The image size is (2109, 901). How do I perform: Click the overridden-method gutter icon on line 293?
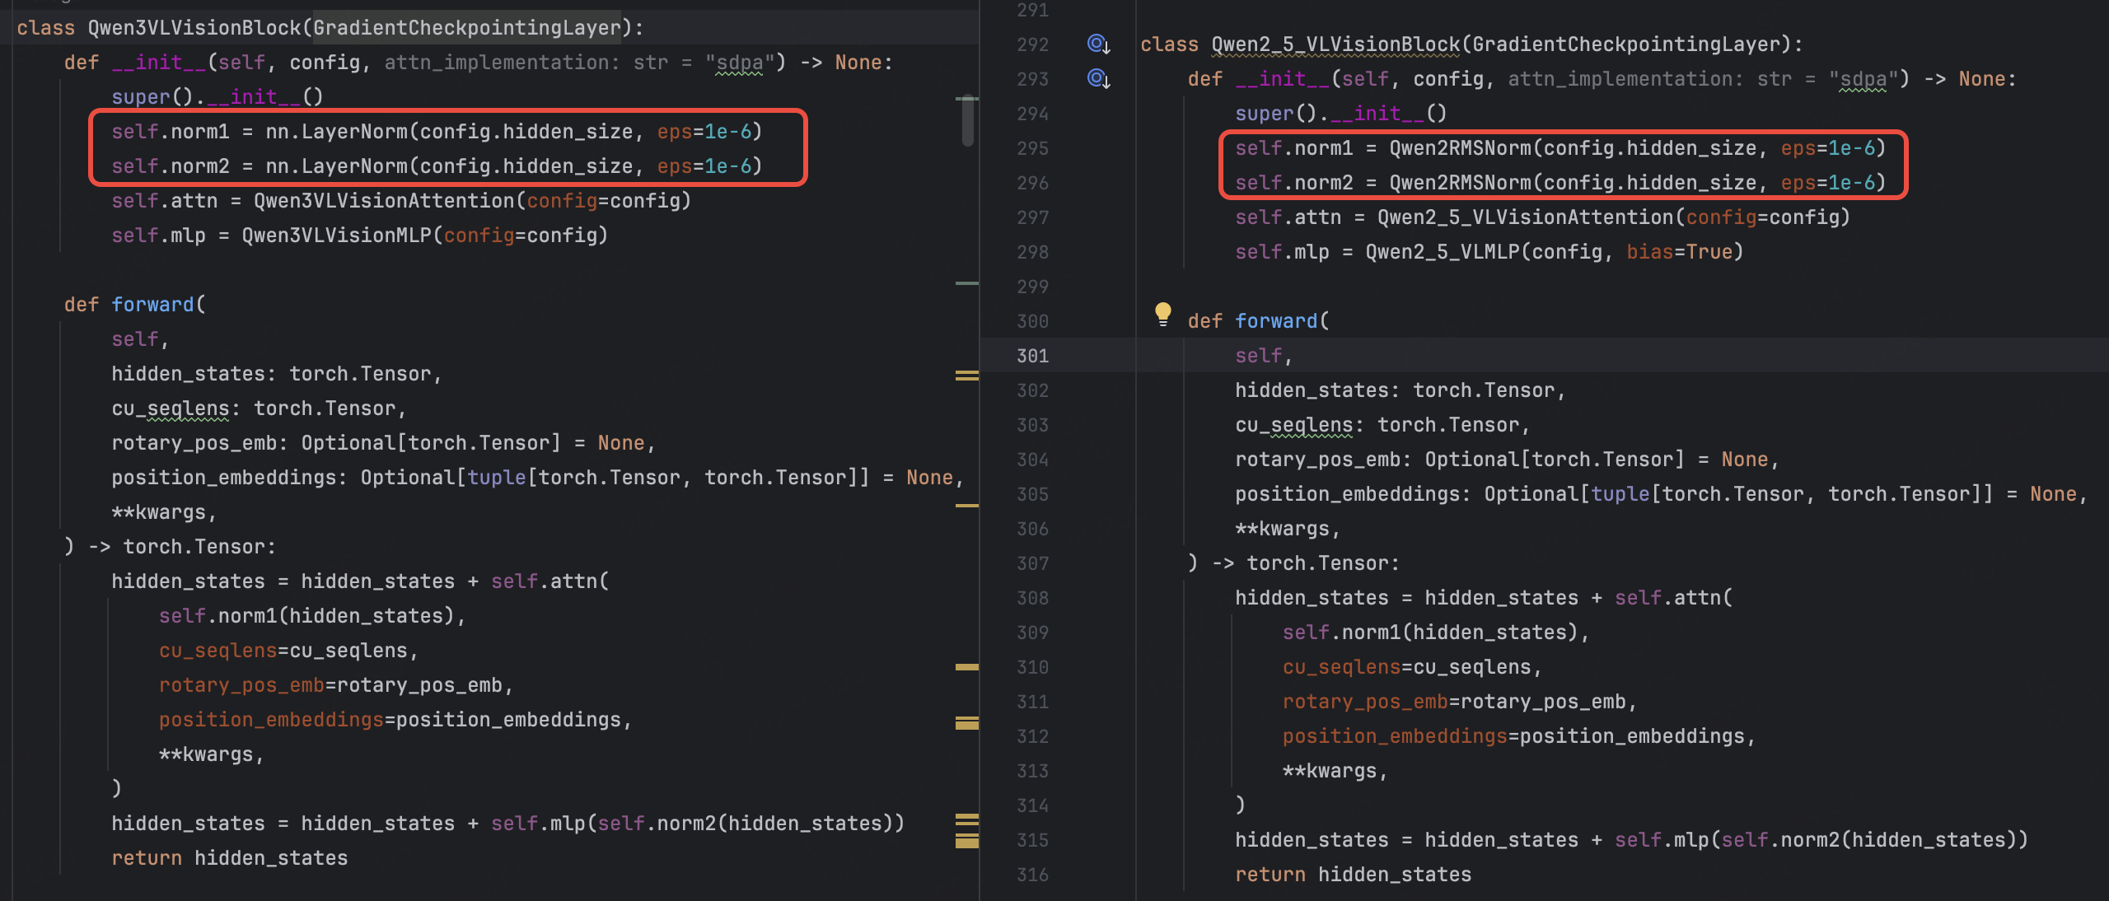point(1097,78)
